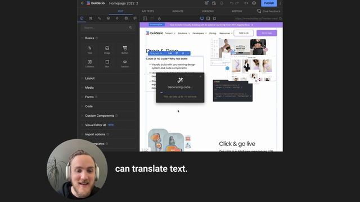
Task: Expand the Import options section
Action: 95,135
